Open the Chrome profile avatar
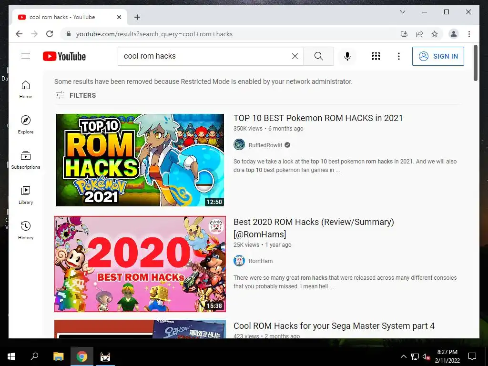The height and width of the screenshot is (366, 488). pos(454,34)
